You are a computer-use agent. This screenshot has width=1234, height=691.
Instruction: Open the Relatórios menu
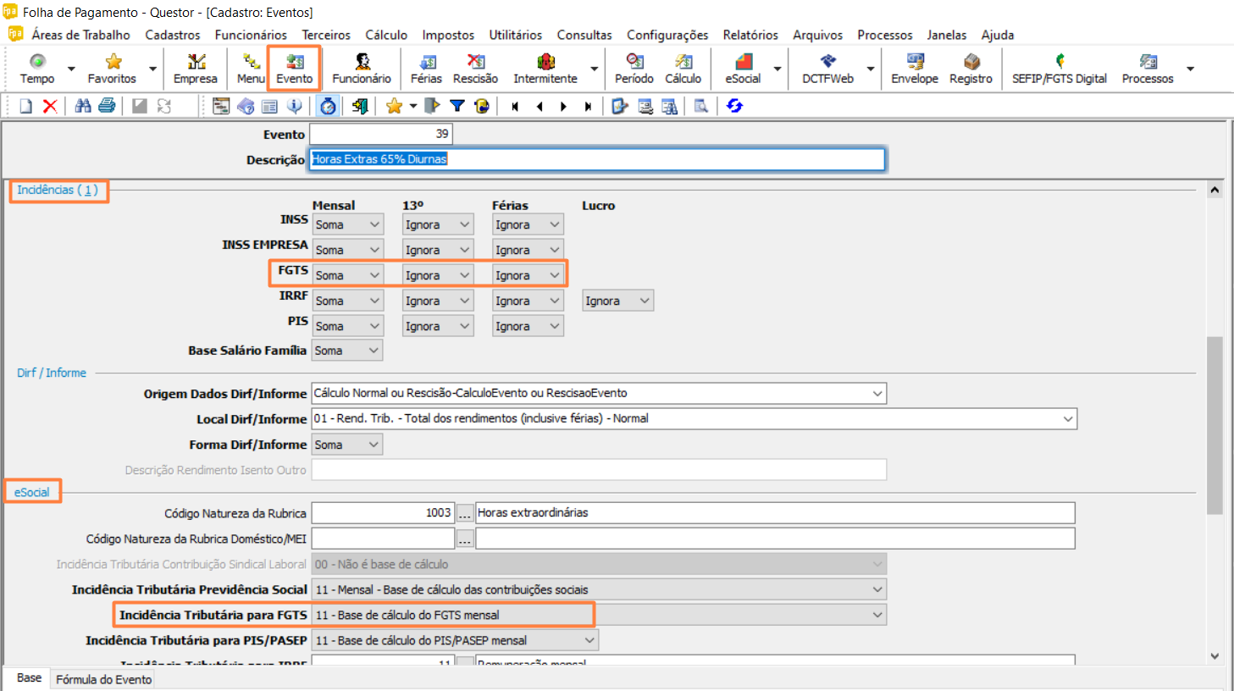pos(750,35)
